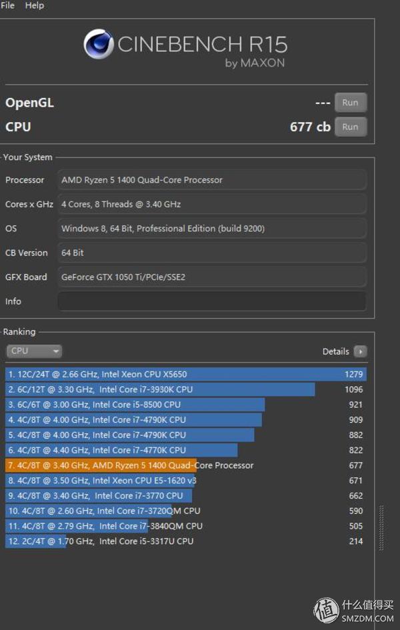Expand ranking Details with arrow button
The width and height of the screenshot is (400, 630).
pos(360,351)
